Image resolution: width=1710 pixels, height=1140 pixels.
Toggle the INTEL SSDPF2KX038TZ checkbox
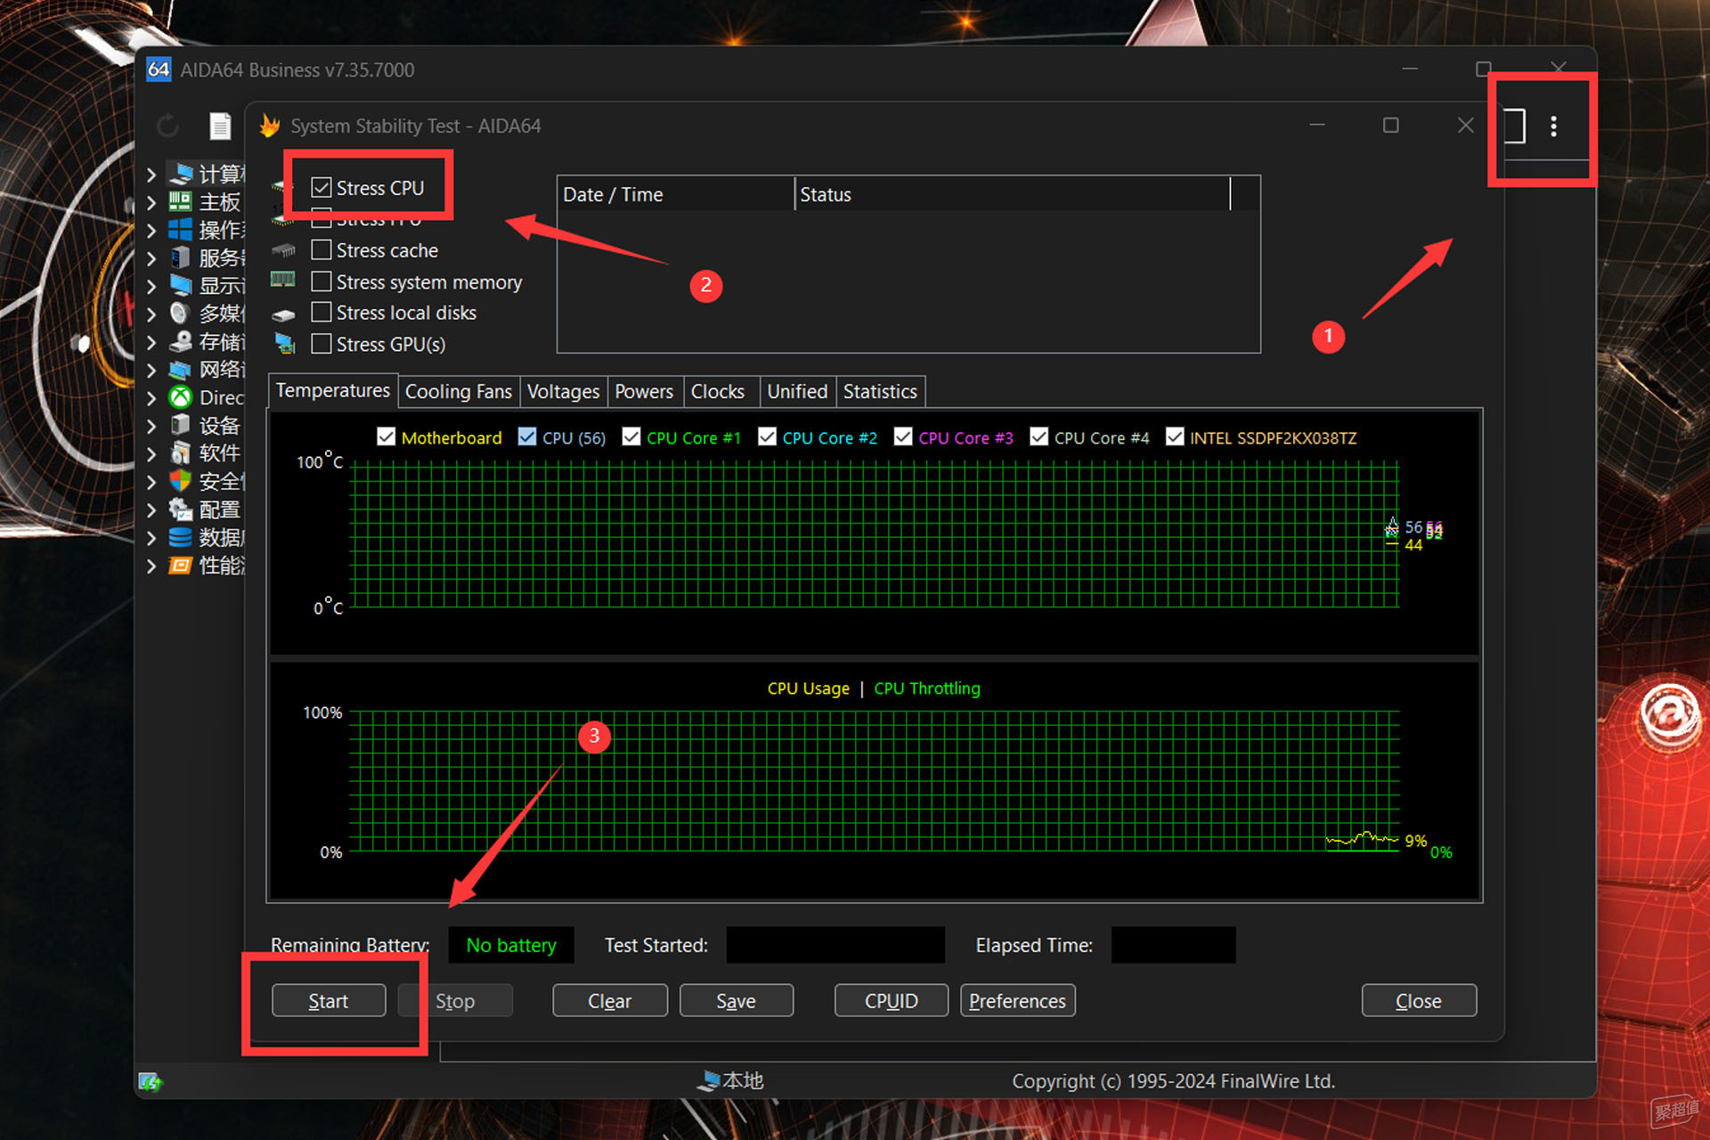(1175, 436)
